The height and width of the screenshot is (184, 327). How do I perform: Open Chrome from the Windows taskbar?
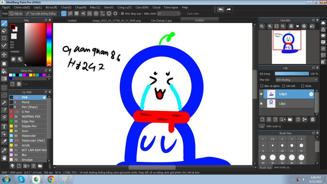point(51,179)
